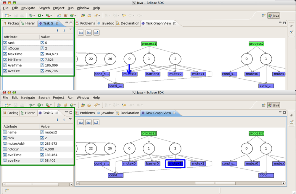Open the Run As dropdown arrow in the upper toolbar
Image resolution: width=296 pixels, height=194 pixels.
[43, 15]
